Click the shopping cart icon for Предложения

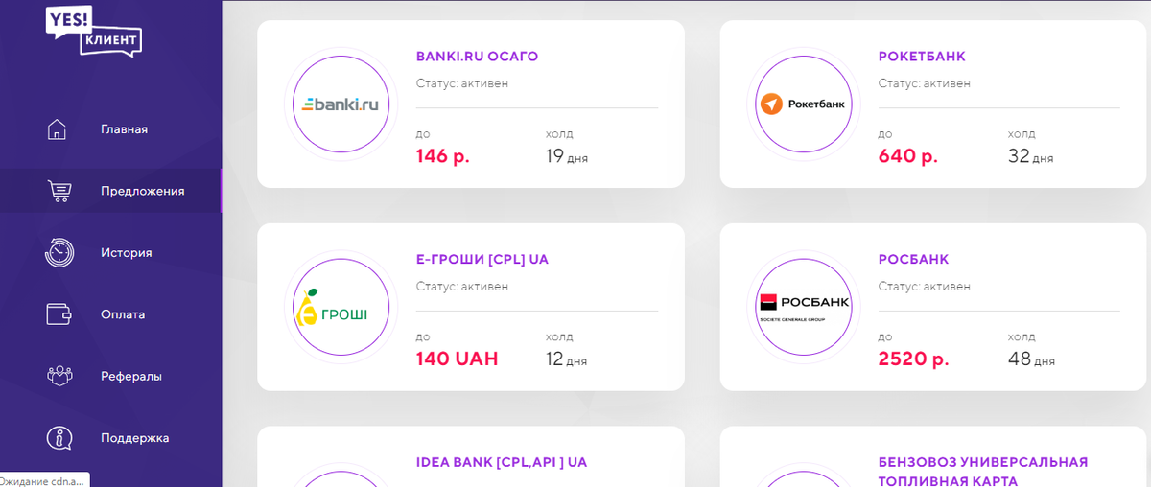pyautogui.click(x=59, y=191)
